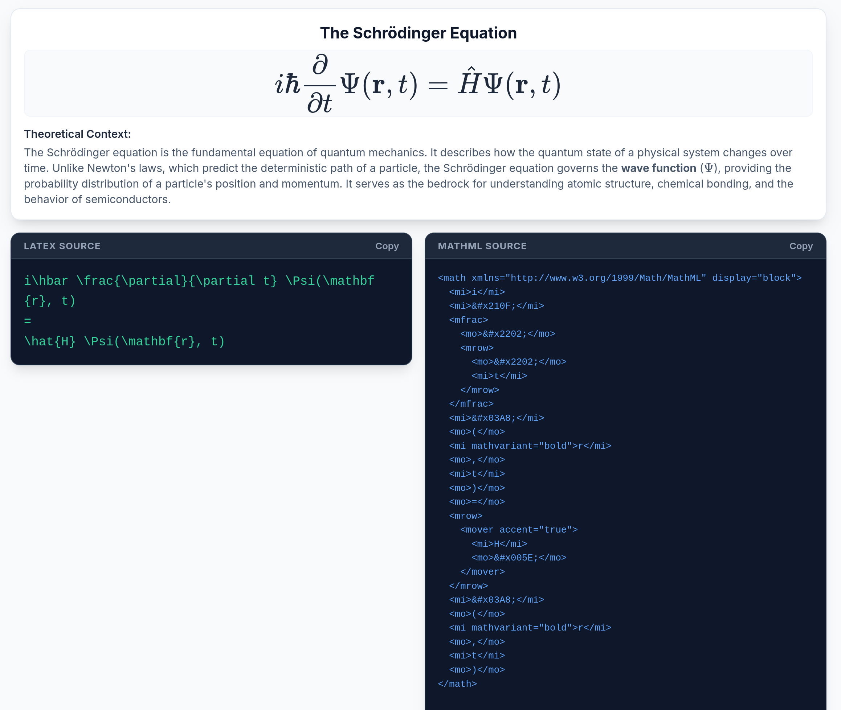The image size is (841, 710).
Task: Click the 'MATHML SOURCE' panel title
Action: tap(482, 246)
